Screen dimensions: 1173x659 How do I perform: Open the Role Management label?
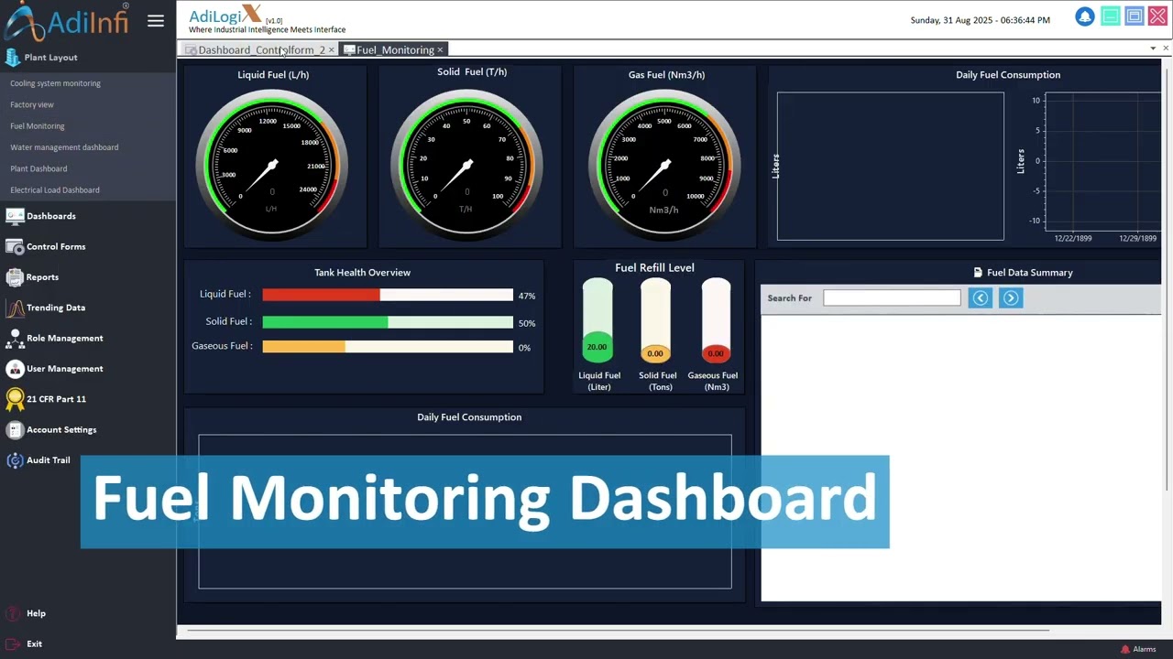point(65,338)
